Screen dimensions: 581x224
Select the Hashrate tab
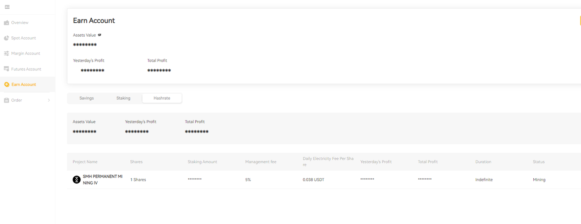162,98
